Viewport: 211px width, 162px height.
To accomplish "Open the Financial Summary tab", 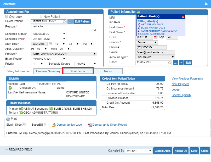I will point(48,71).
